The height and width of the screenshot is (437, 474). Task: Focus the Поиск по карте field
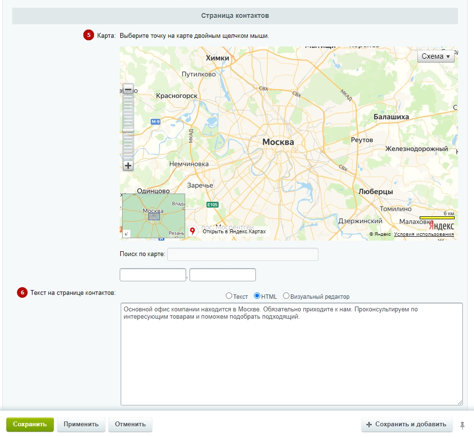coord(242,254)
